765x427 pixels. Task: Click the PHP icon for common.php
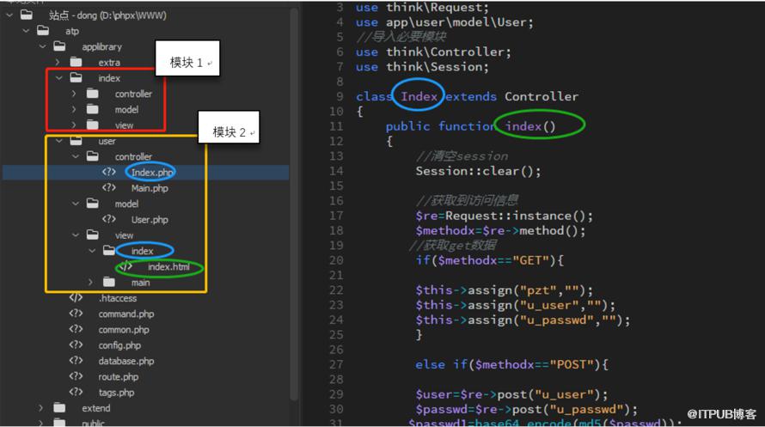point(76,329)
